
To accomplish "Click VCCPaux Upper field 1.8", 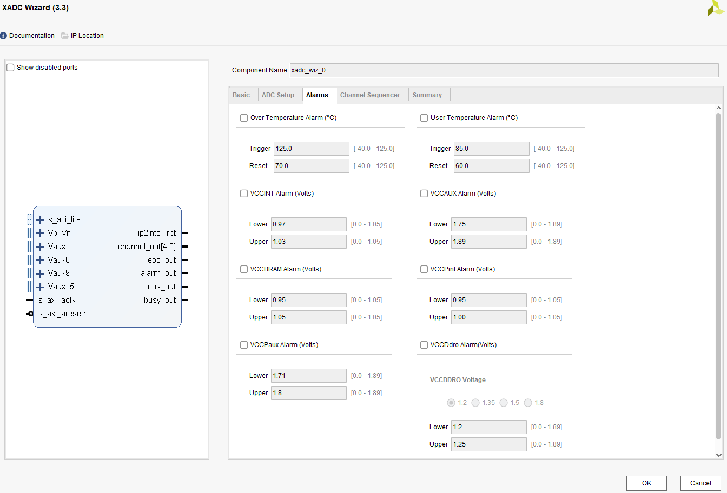I will coord(309,393).
